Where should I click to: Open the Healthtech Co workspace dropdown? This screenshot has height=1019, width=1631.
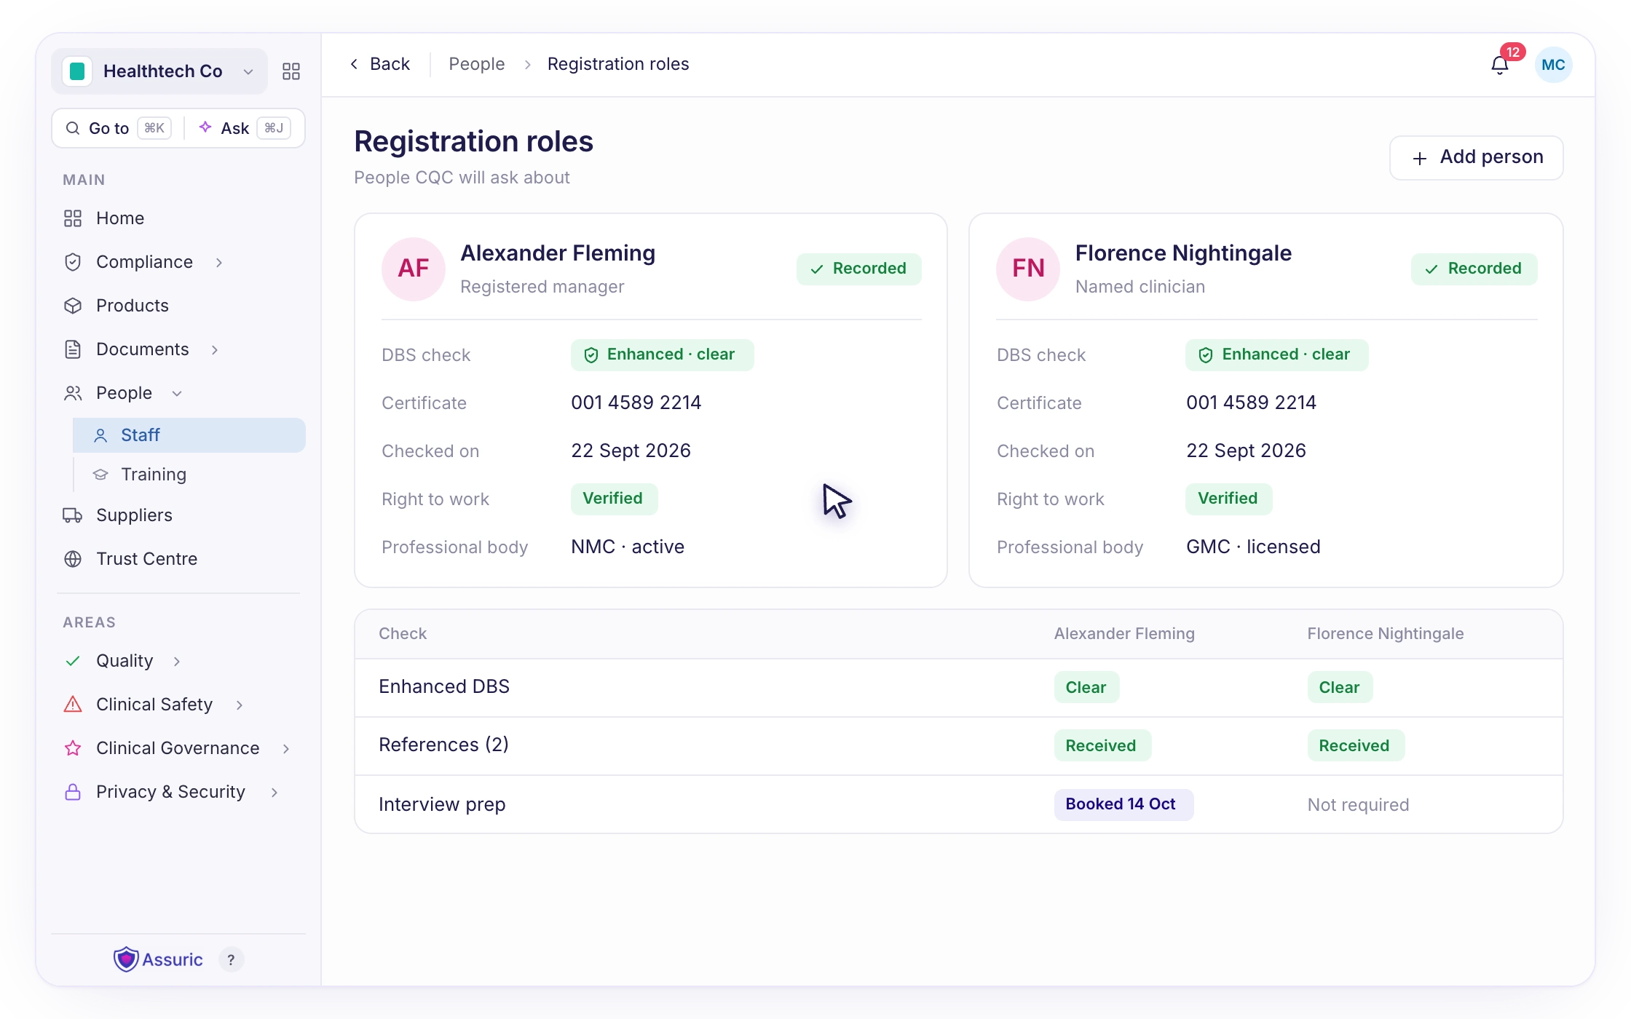pyautogui.click(x=159, y=71)
